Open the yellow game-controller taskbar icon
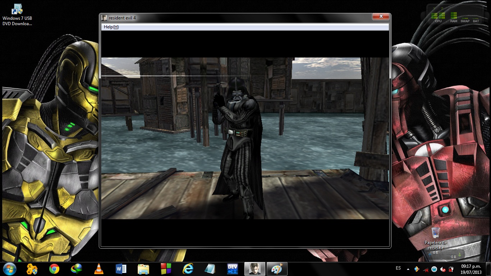The image size is (491, 276). pyautogui.click(x=32, y=269)
